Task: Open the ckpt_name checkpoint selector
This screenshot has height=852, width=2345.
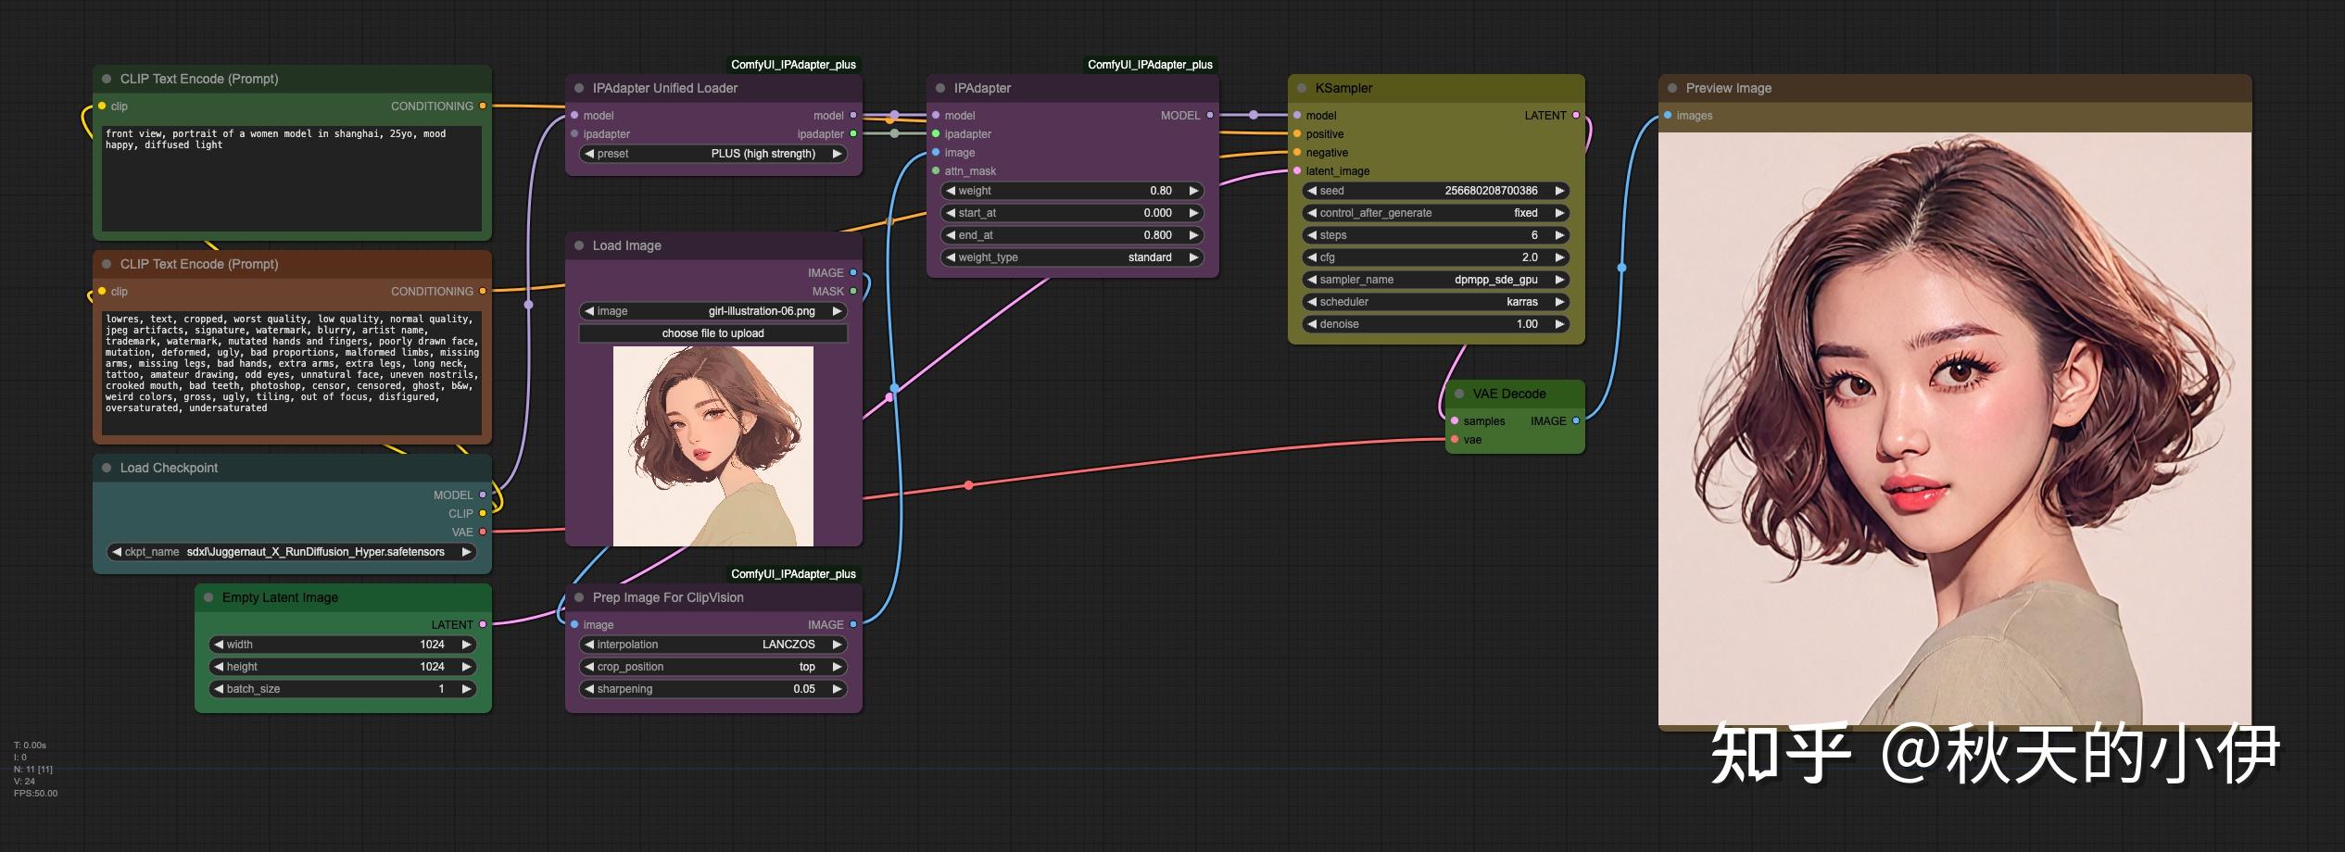Action: 292,552
